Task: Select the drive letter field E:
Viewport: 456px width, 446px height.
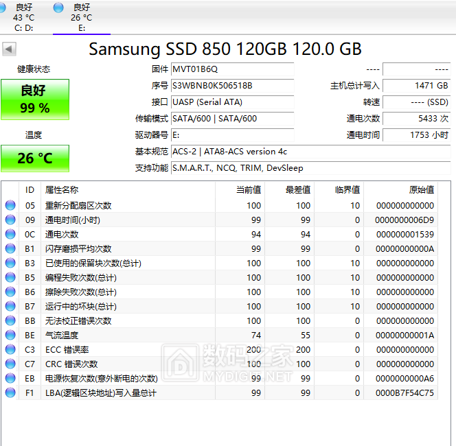Action: pyautogui.click(x=232, y=134)
